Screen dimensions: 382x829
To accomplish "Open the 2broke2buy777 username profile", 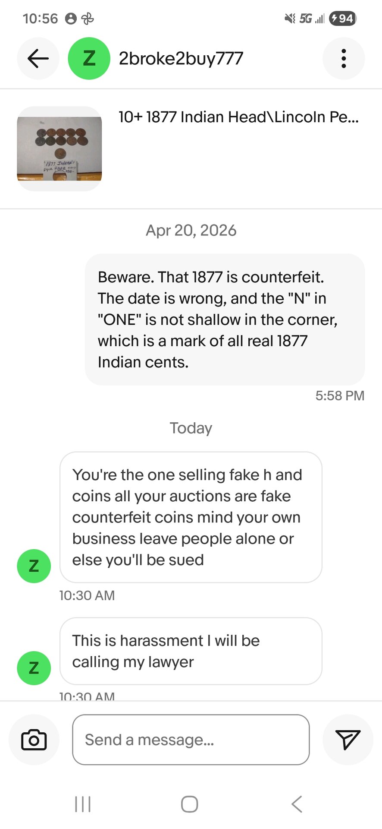I will click(x=181, y=59).
